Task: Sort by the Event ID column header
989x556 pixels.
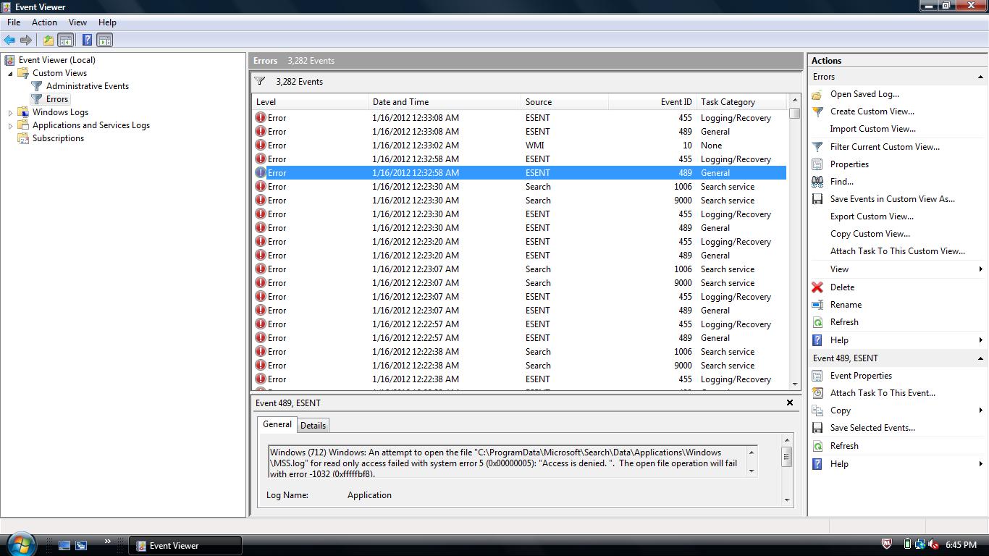Action: [x=652, y=102]
